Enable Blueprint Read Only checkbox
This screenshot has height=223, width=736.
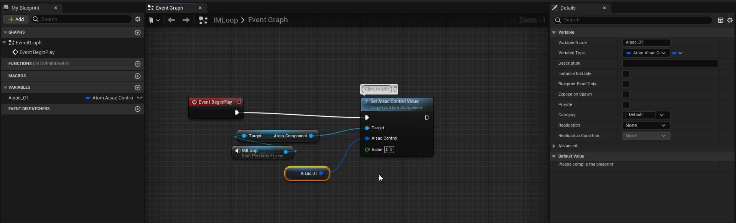coord(626,84)
